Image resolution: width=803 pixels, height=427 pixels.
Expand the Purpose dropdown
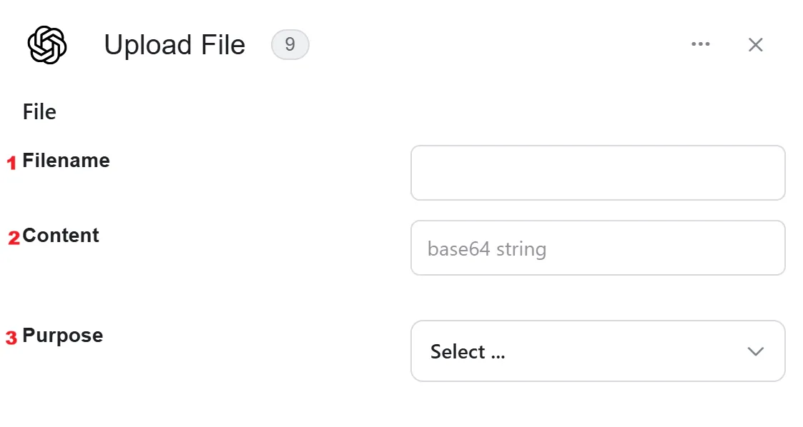coord(598,351)
